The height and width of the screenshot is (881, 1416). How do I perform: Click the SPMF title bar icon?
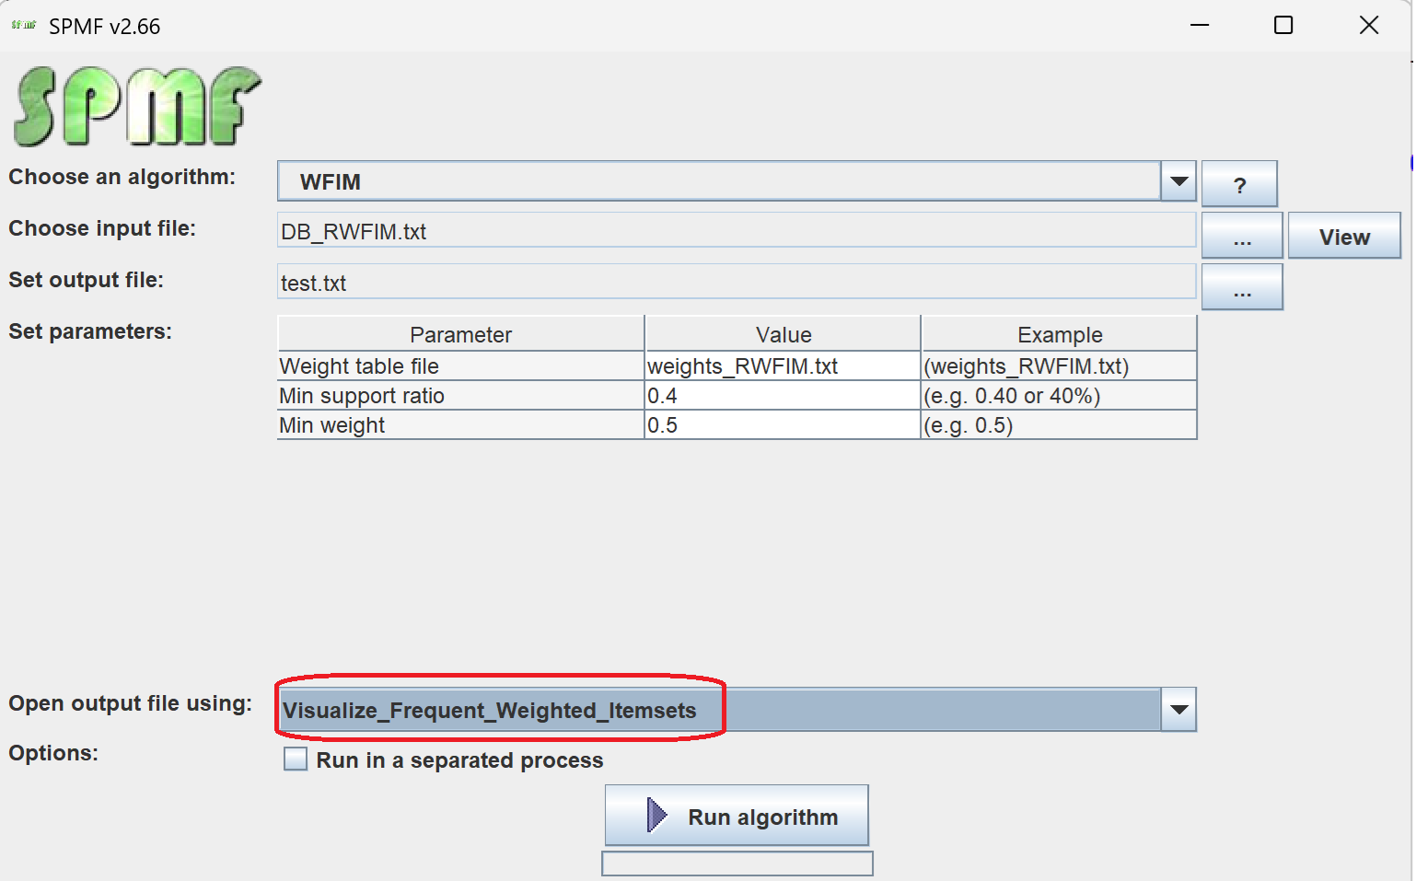pos(23,26)
